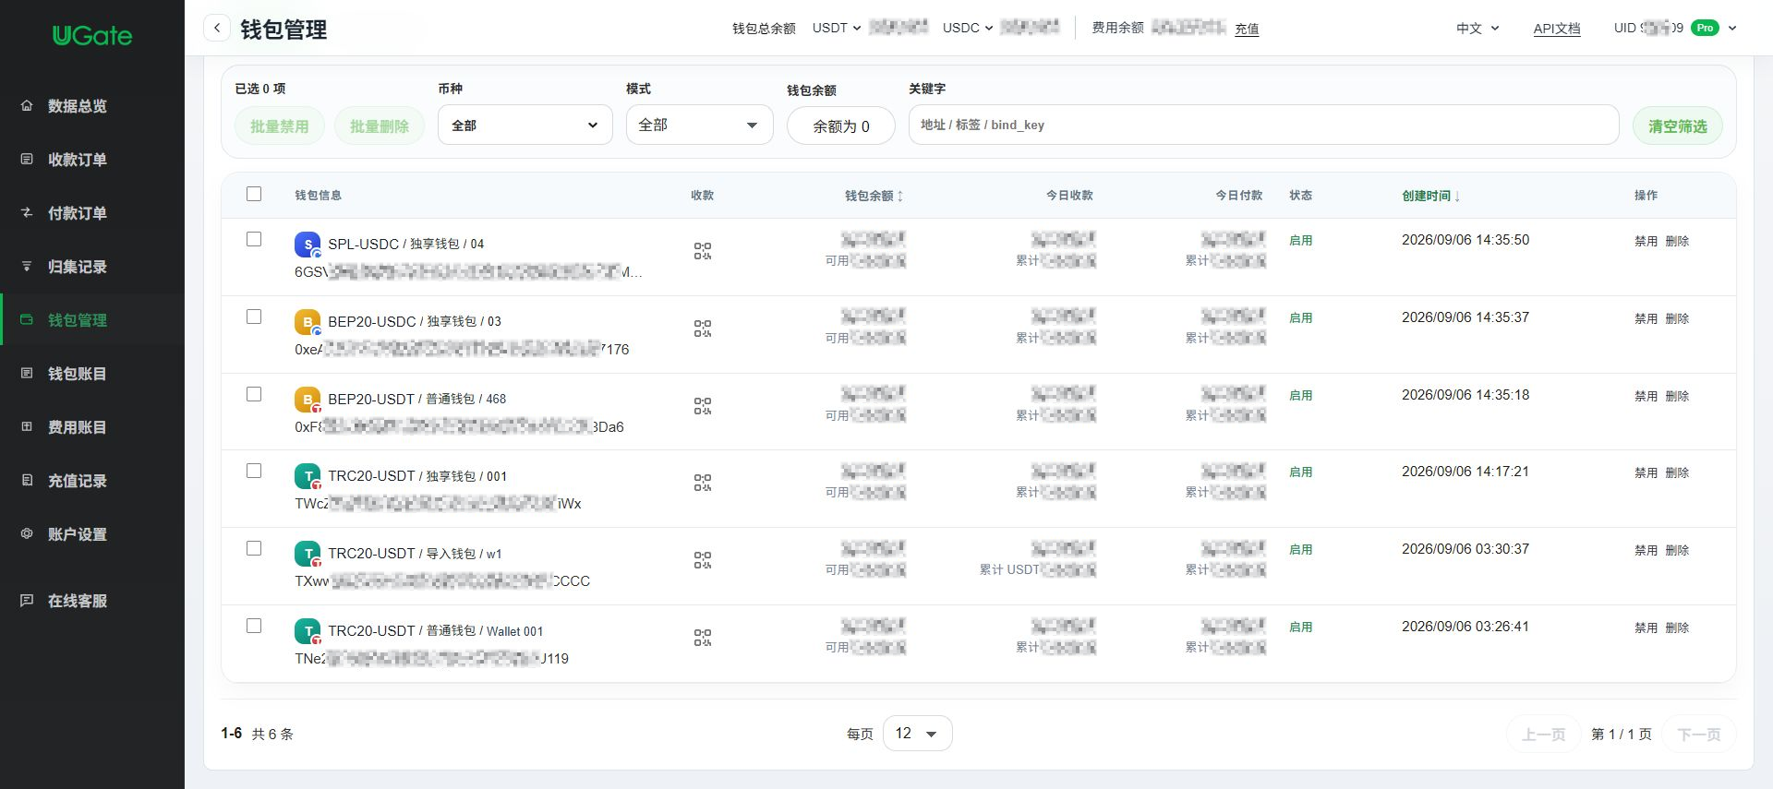This screenshot has width=1773, height=789.
Task: Open the USDT total balance dropdown
Action: point(837,28)
